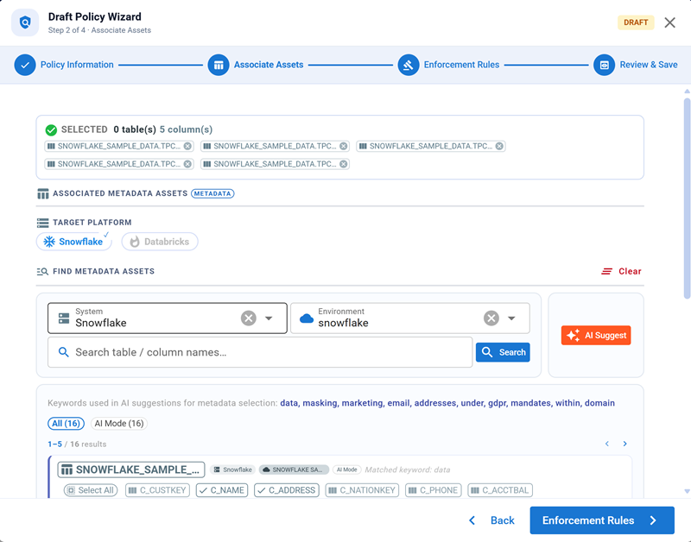The width and height of the screenshot is (691, 542).
Task: Click the Associate Assets step icon
Action: click(219, 66)
